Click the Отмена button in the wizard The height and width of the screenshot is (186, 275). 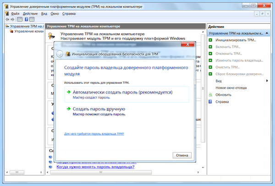[x=182, y=155]
